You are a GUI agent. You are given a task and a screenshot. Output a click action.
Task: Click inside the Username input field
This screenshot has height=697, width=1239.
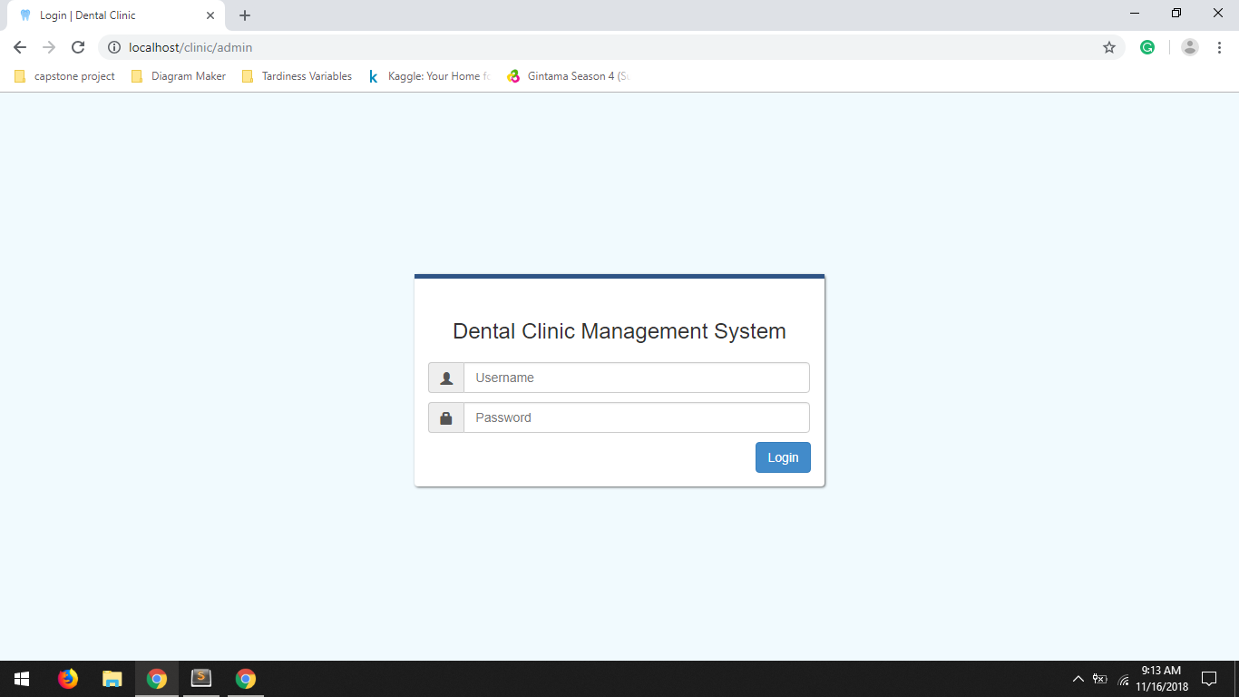click(x=635, y=378)
